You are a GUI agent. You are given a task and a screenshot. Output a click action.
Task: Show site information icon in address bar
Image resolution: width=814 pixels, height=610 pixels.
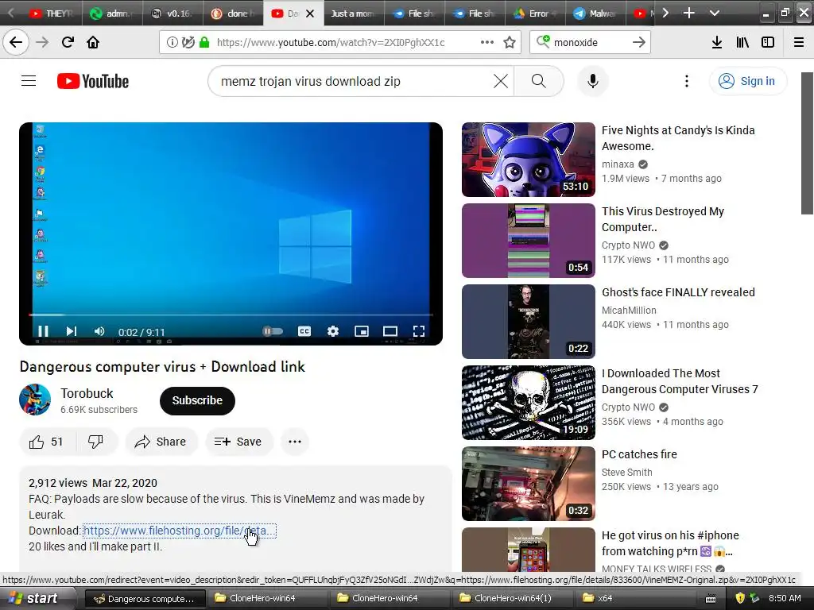(172, 43)
